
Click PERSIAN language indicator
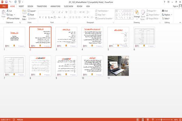point(20,119)
